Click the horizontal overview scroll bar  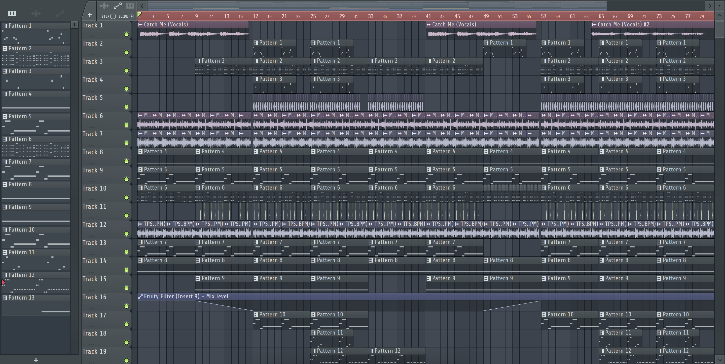[x=377, y=5]
